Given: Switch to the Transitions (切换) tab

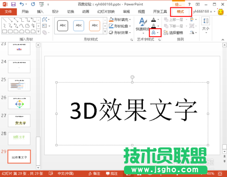Looking at the screenshot, I should (x=70, y=12).
